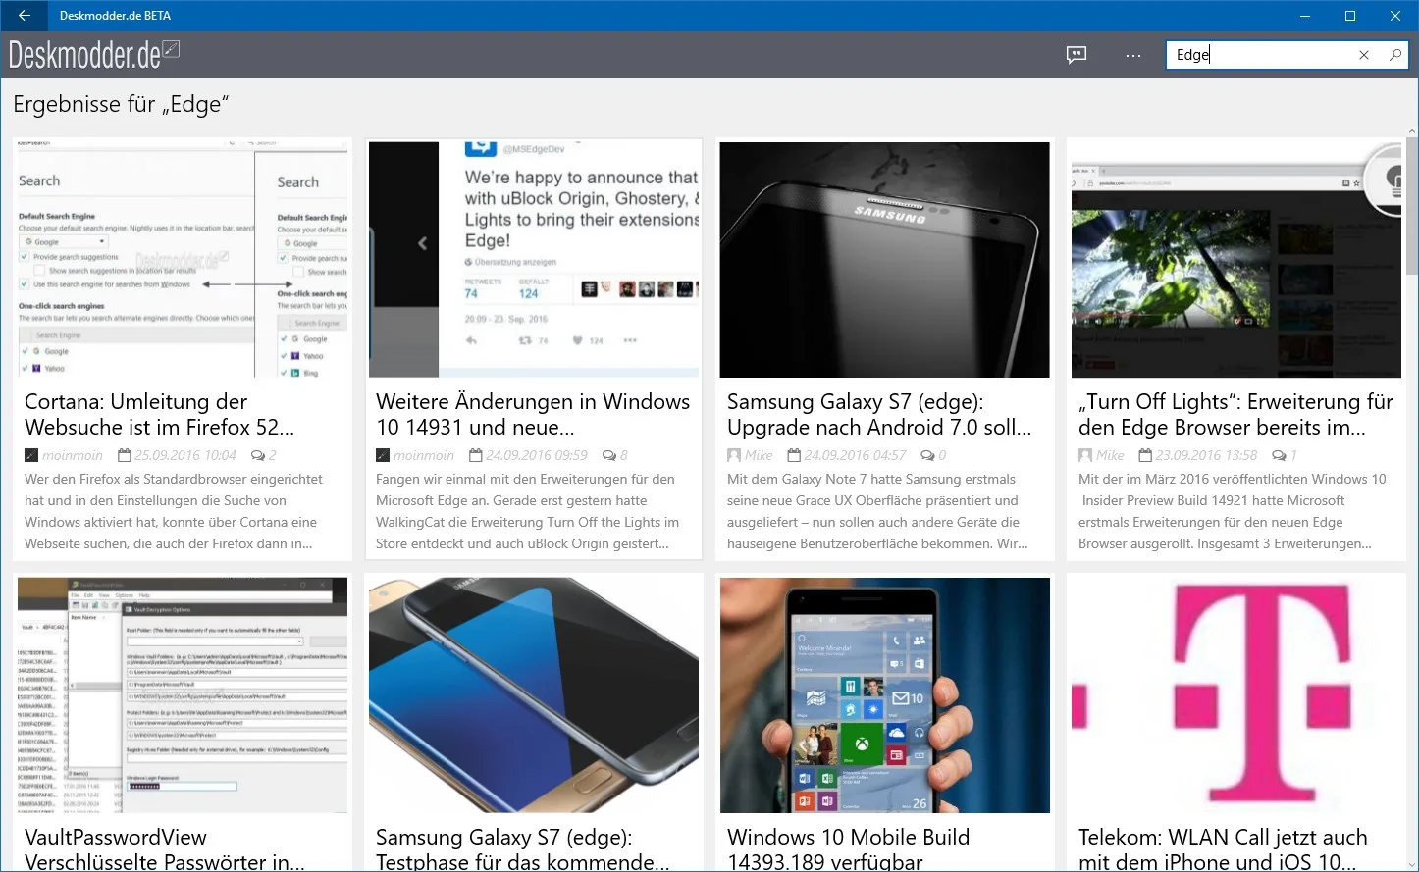1419x872 pixels.
Task: Open Windows 10 Mobile Build 14393.189 article
Action: 848,849
